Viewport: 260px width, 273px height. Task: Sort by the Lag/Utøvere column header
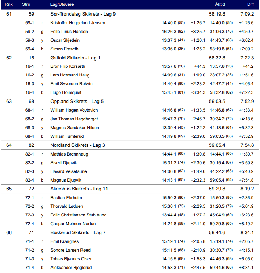(63, 4)
